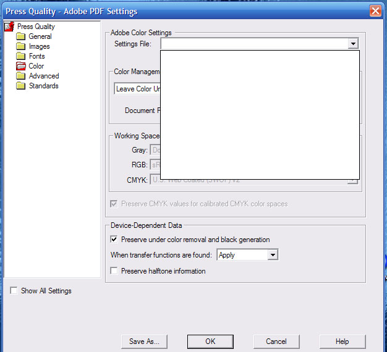The width and height of the screenshot is (387, 352).
Task: Click the Cancel button
Action: (276, 342)
